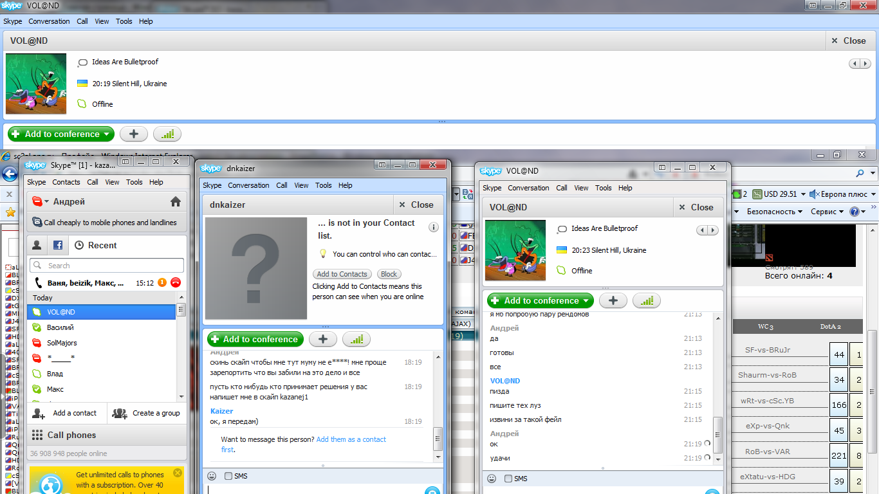Click the volume speaker icon in IE toolbar
879x494 pixels.
coord(814,194)
